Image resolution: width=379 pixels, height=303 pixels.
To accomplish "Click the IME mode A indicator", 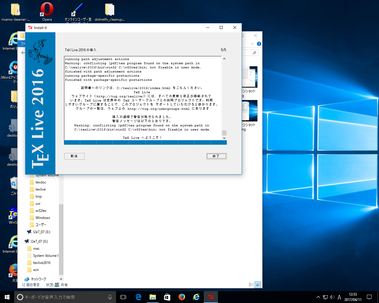I will pyautogui.click(x=339, y=297).
